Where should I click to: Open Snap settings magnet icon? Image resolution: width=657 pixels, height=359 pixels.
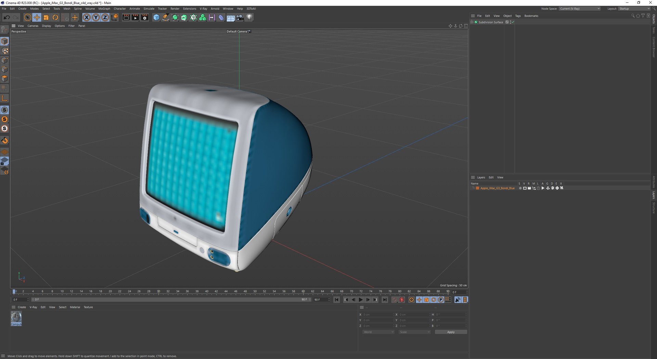click(x=4, y=141)
